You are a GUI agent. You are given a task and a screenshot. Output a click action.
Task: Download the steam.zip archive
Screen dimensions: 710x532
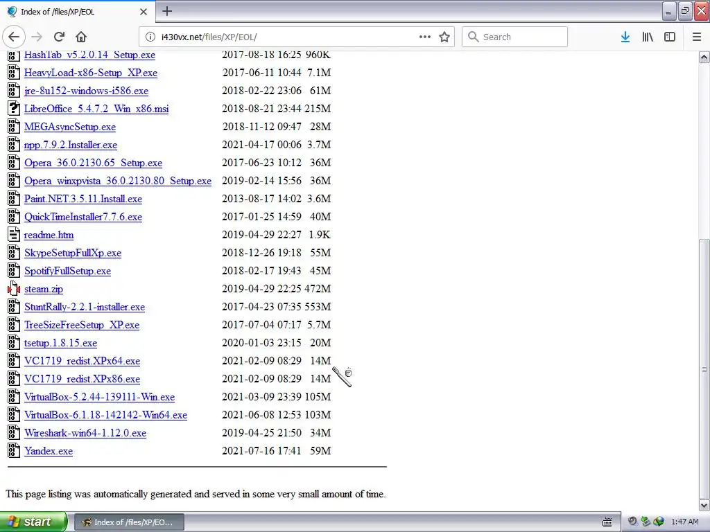tap(44, 289)
